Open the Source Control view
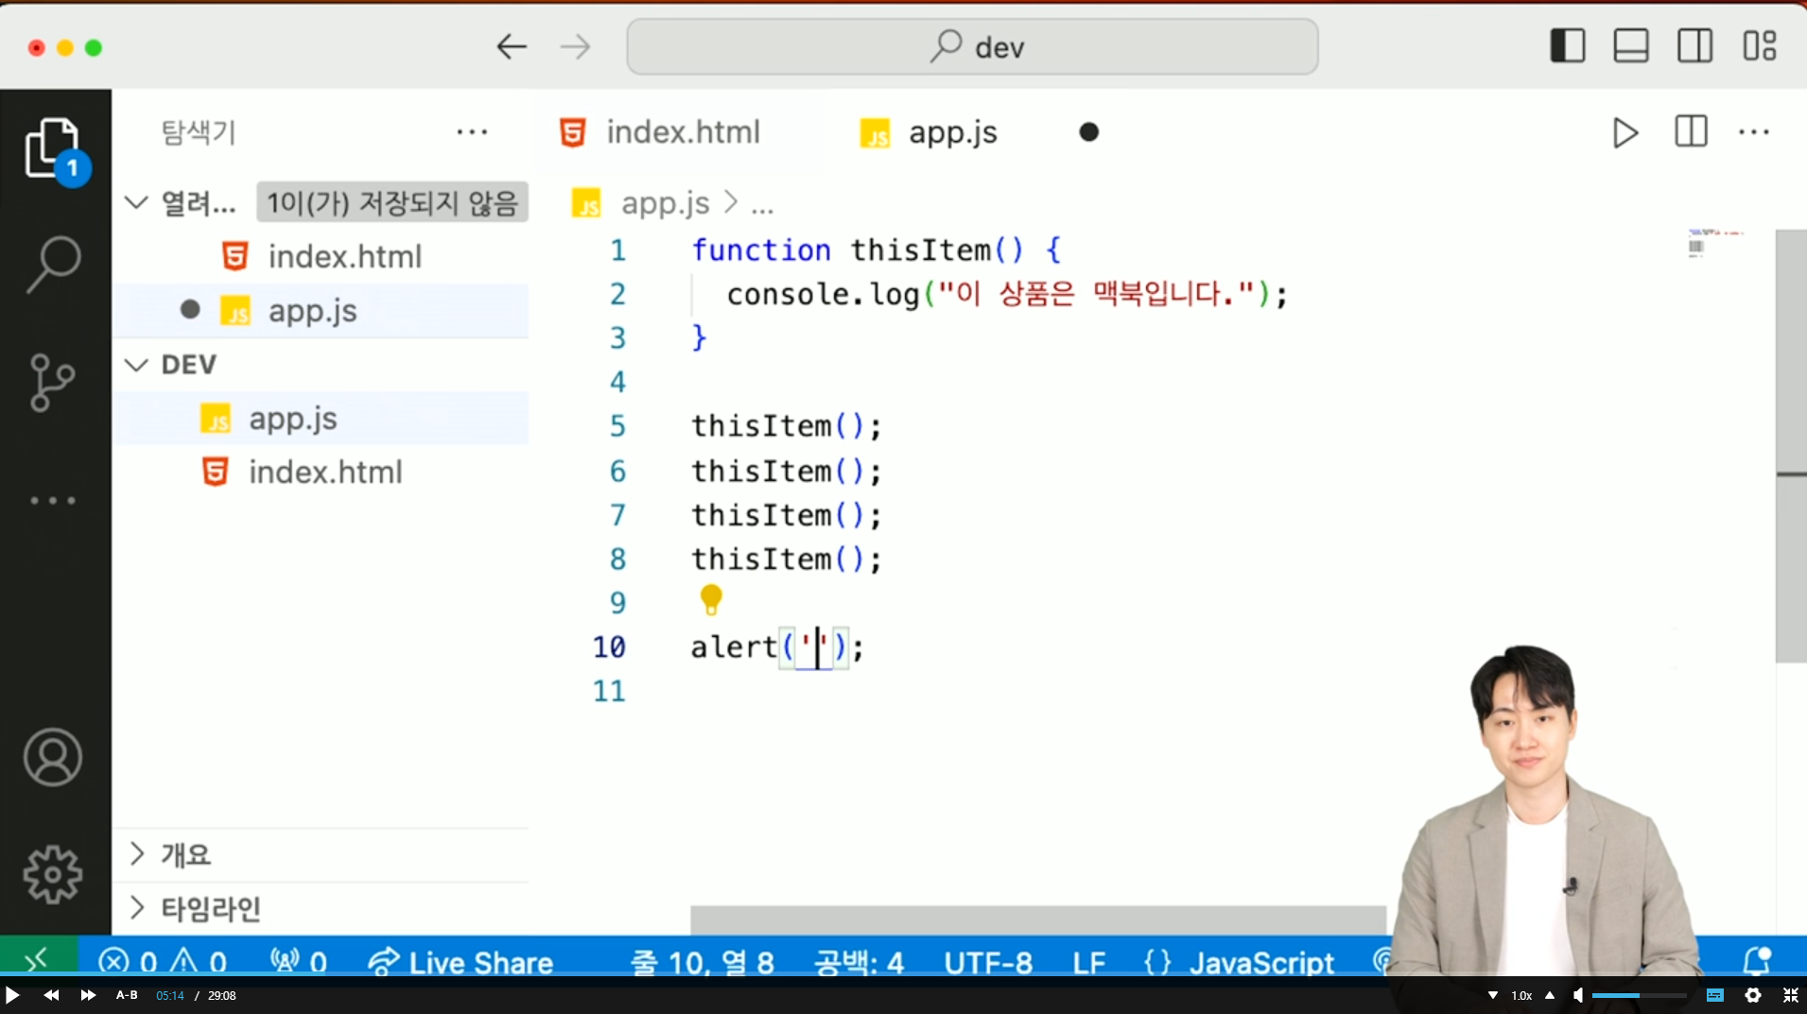This screenshot has width=1807, height=1014. (52, 382)
